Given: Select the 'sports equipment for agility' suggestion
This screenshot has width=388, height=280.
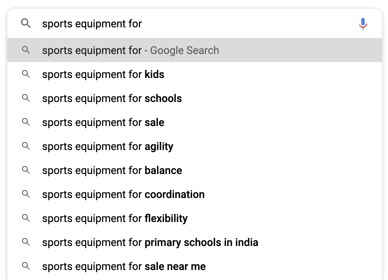Looking at the screenshot, I should [108, 146].
